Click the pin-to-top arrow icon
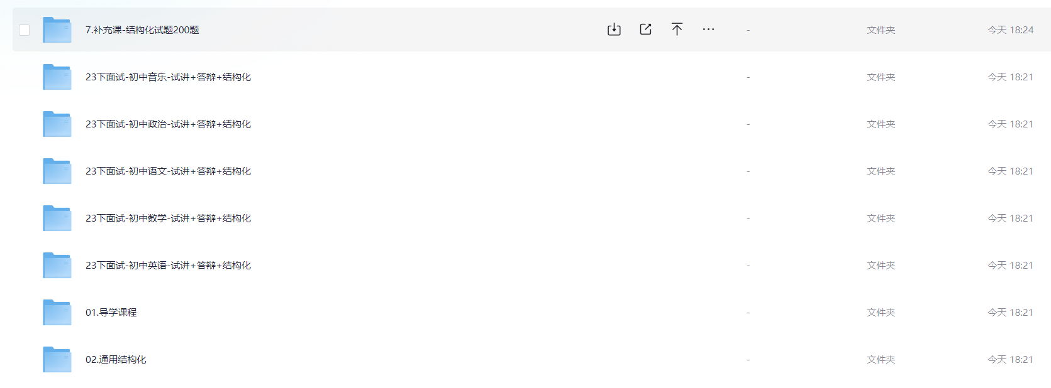 click(677, 29)
